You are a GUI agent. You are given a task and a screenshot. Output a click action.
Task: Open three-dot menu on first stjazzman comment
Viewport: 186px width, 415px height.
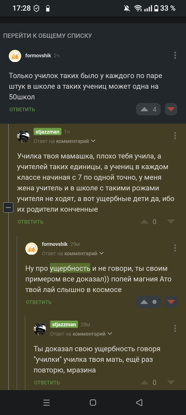pos(175,135)
